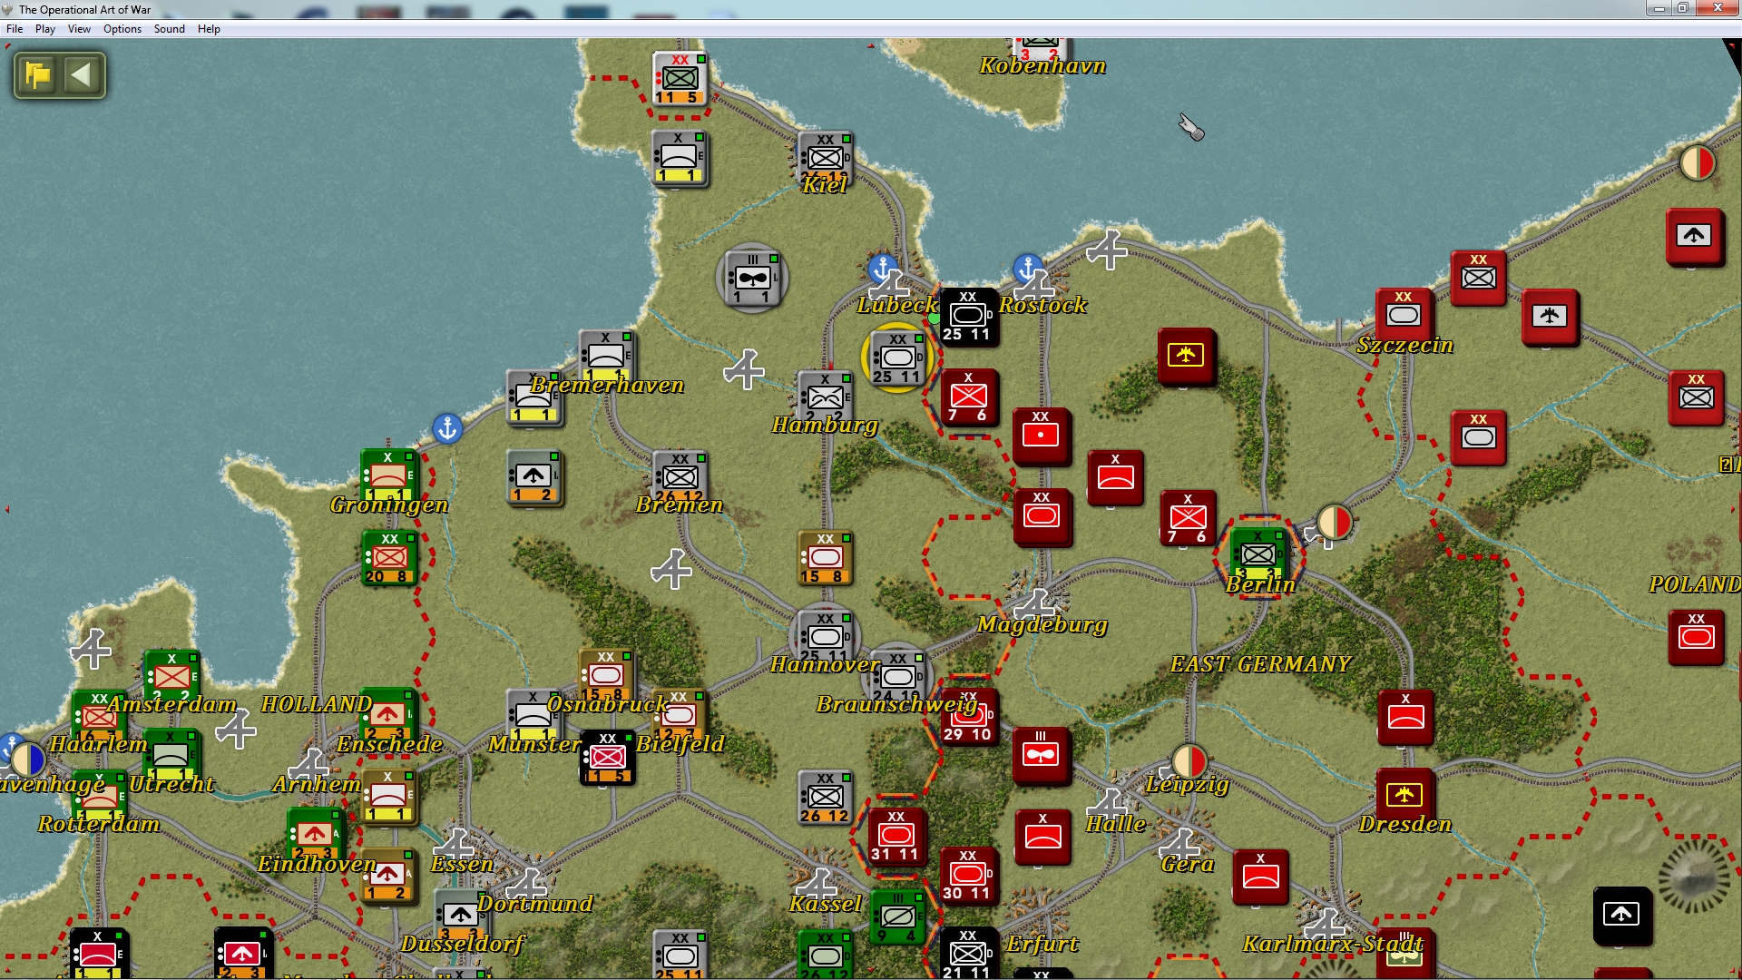Click the round supply marker at Leipzig
Image resolution: width=1742 pixels, height=980 pixels.
point(1189,762)
